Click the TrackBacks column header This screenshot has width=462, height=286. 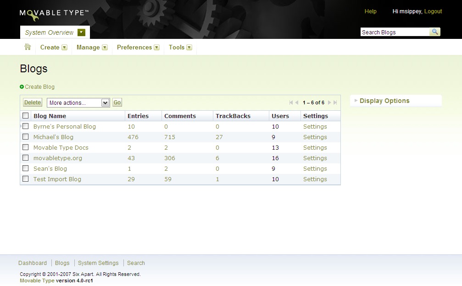pyautogui.click(x=233, y=116)
